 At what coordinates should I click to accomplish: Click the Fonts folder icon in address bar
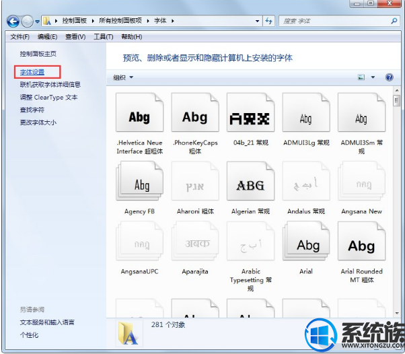click(x=47, y=21)
